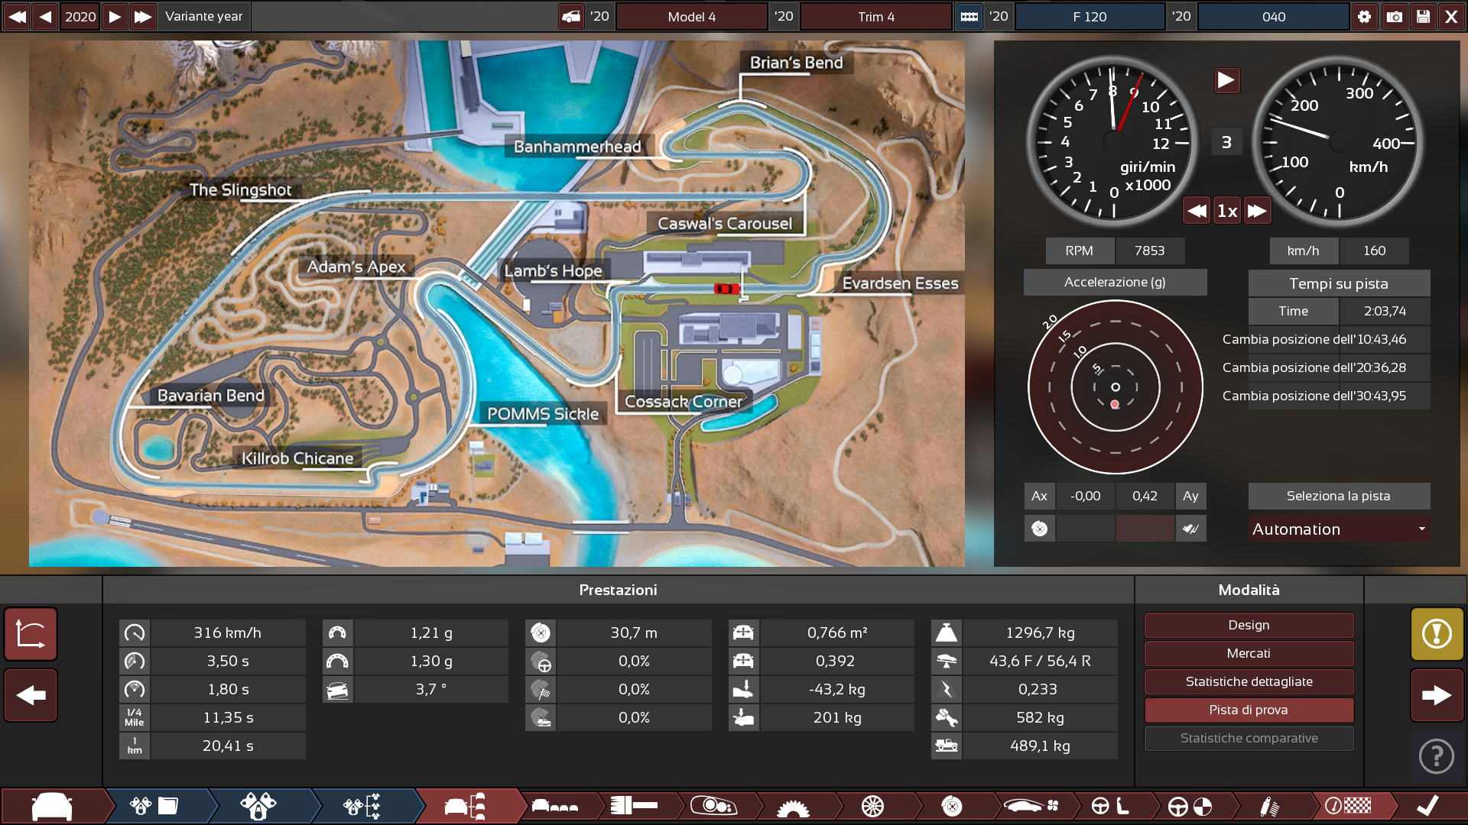Click the RPM value 7853

(x=1150, y=251)
